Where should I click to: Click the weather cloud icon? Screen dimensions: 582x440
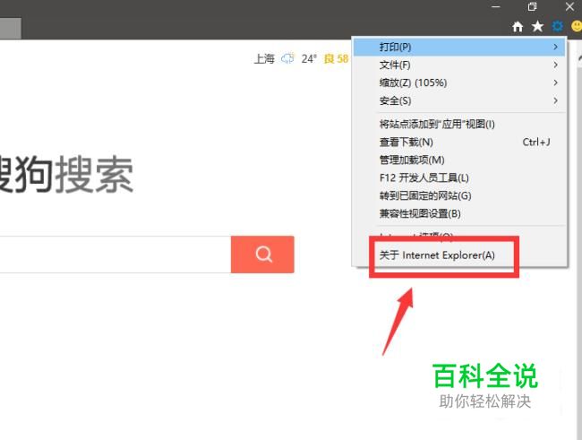(287, 59)
